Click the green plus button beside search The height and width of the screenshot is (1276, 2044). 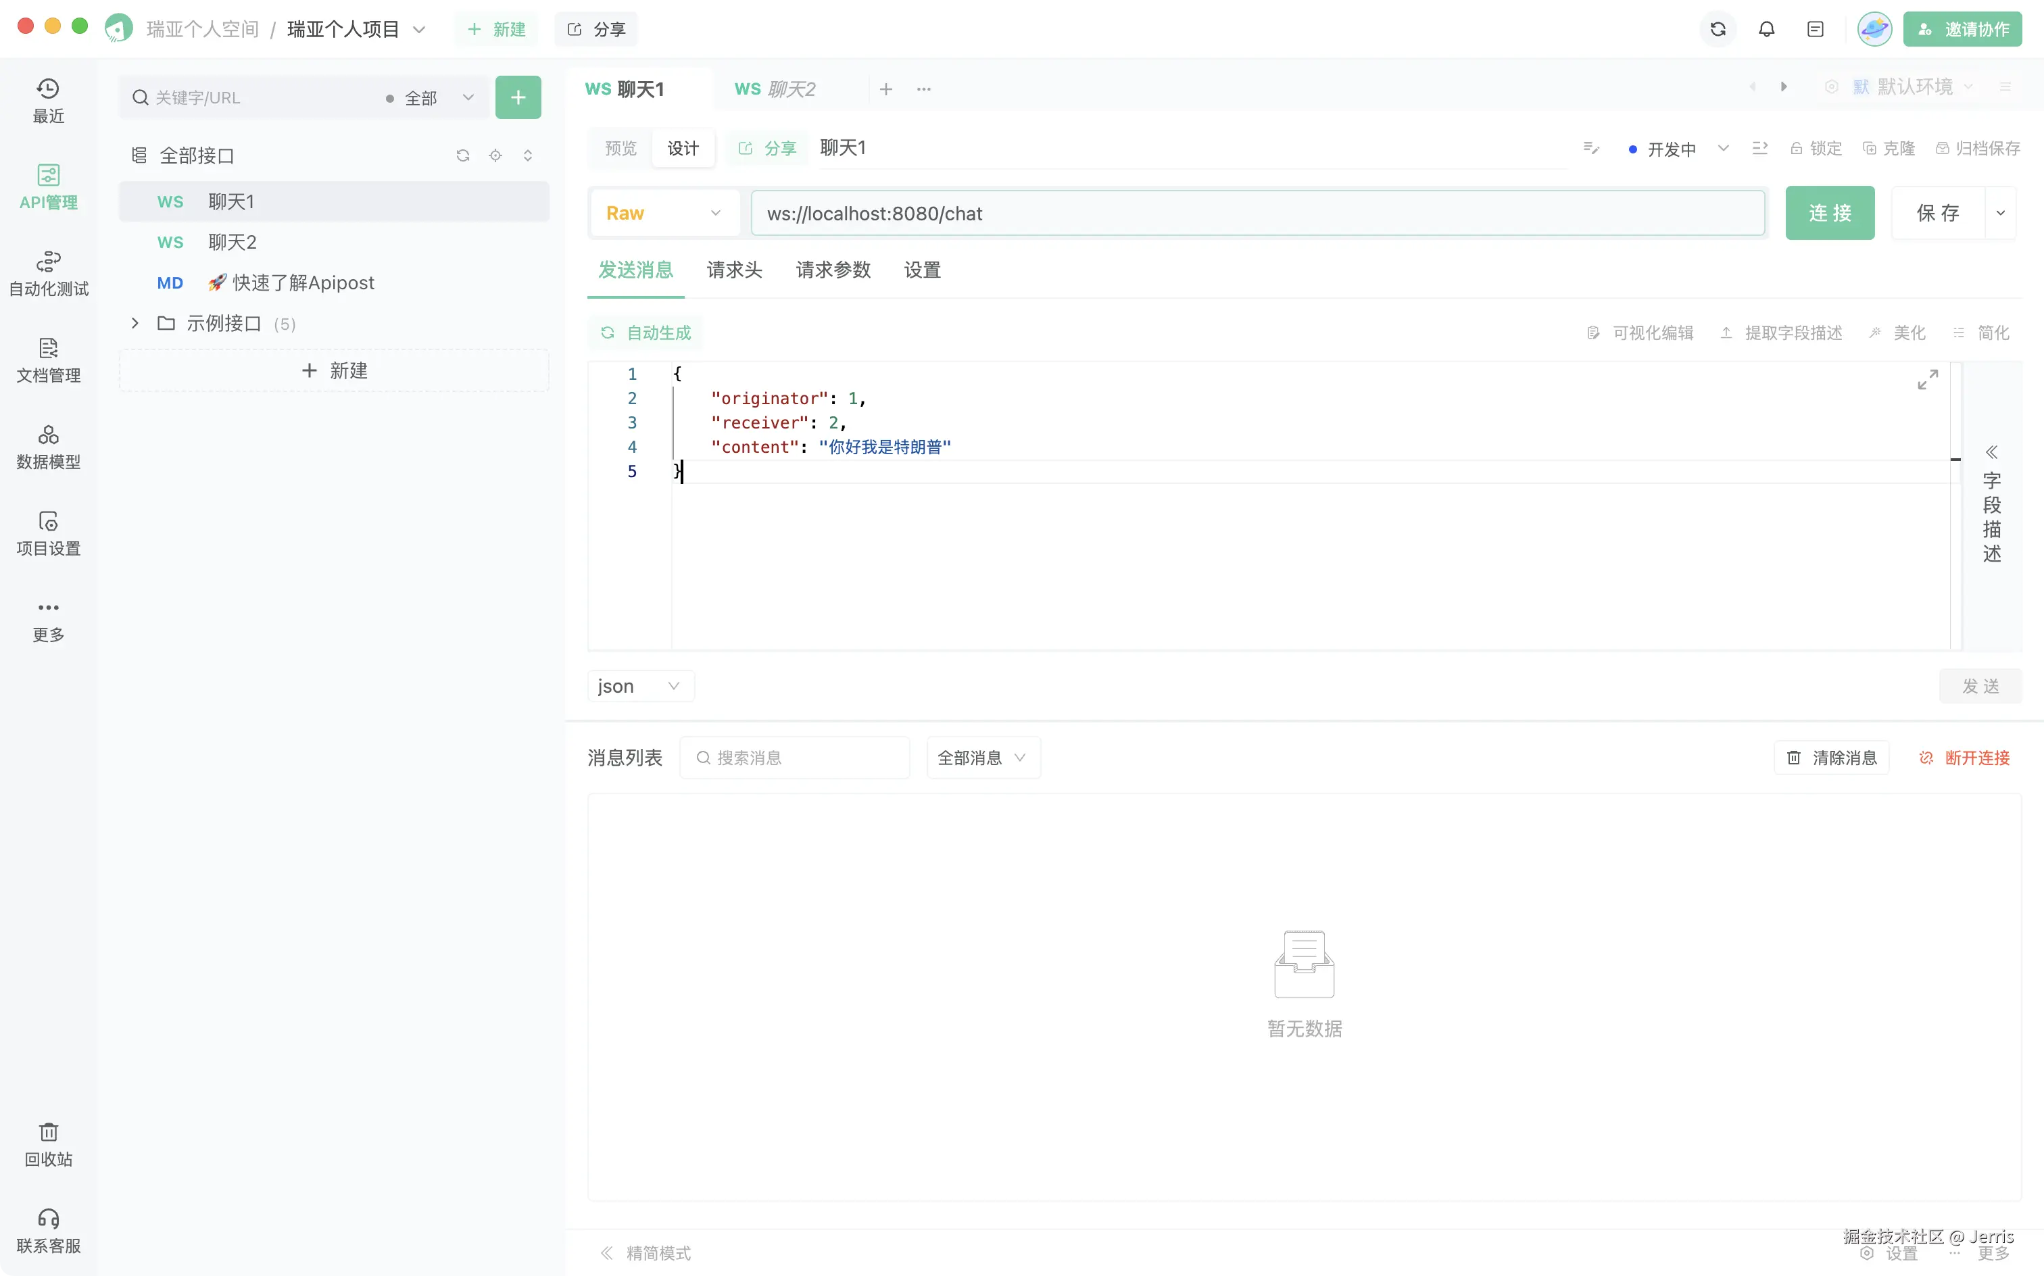coord(517,98)
